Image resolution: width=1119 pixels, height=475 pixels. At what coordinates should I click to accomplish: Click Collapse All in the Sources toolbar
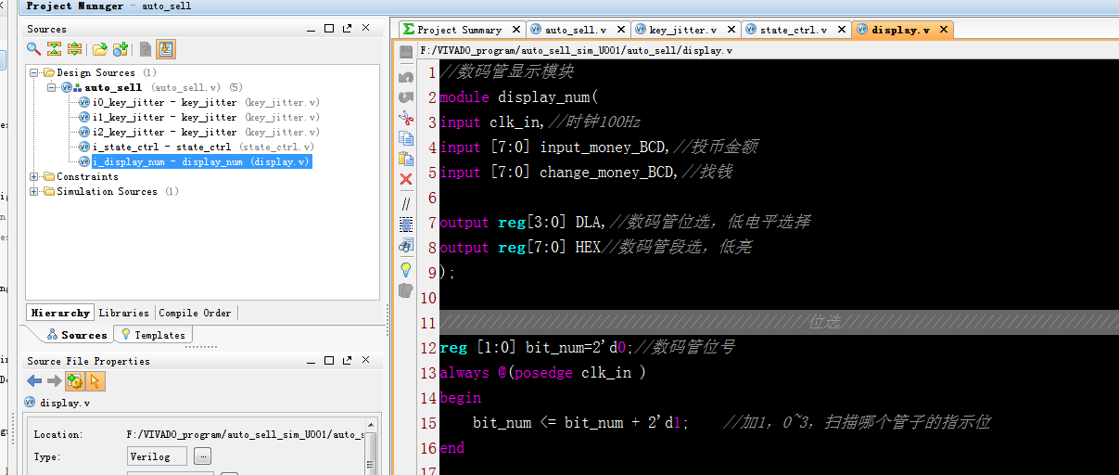(x=54, y=49)
